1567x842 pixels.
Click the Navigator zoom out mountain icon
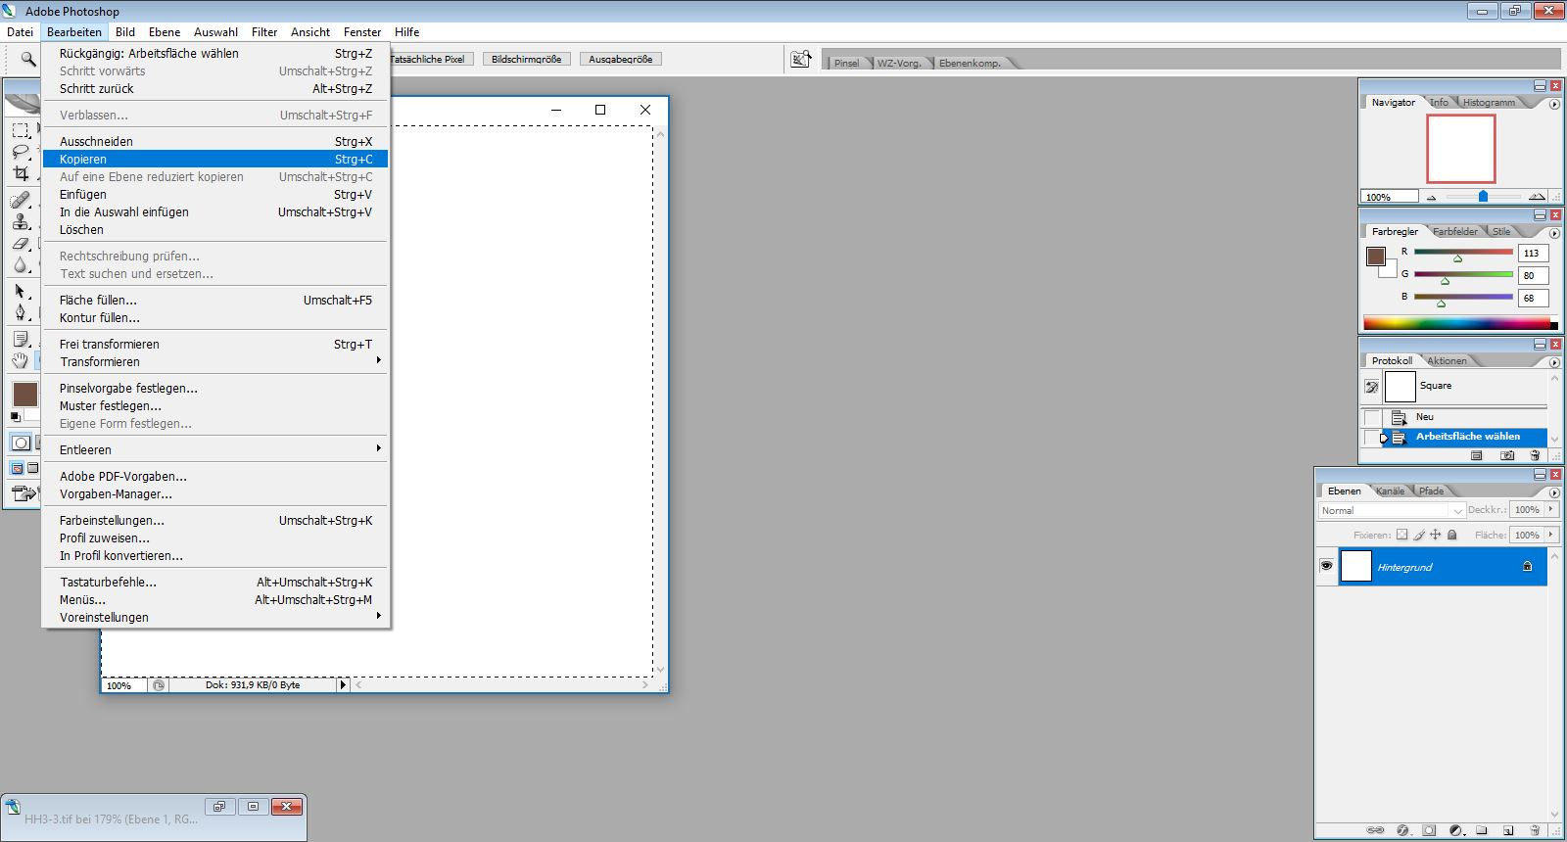click(1431, 198)
